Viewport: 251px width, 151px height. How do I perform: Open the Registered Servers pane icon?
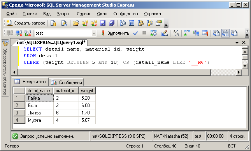123,23
